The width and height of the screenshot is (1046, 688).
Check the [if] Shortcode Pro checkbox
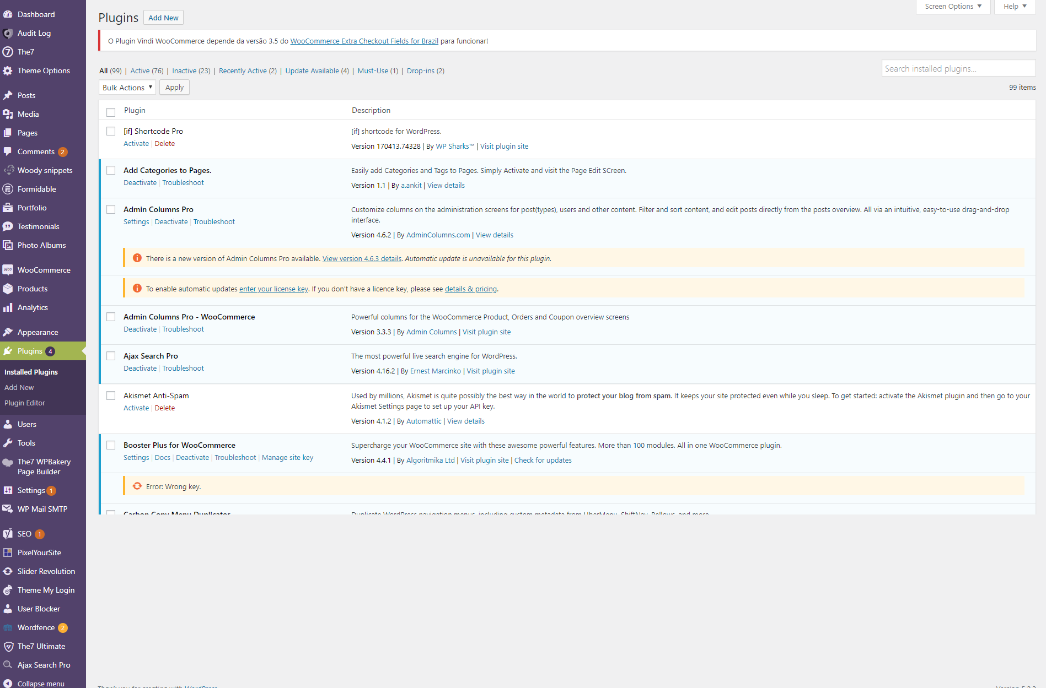(111, 131)
